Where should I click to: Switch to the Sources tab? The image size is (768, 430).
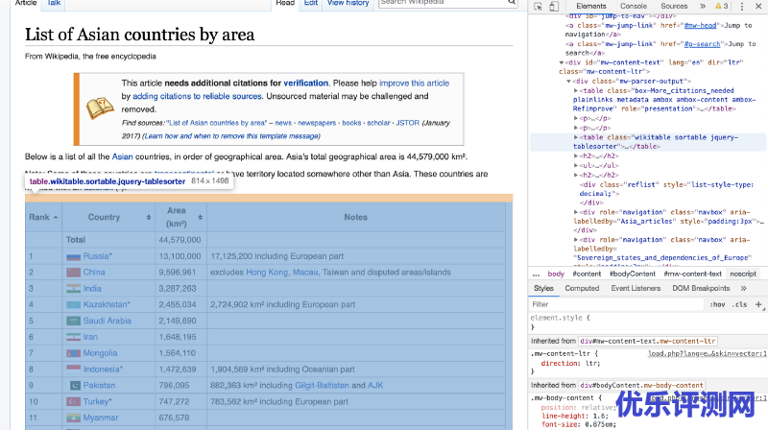click(674, 7)
